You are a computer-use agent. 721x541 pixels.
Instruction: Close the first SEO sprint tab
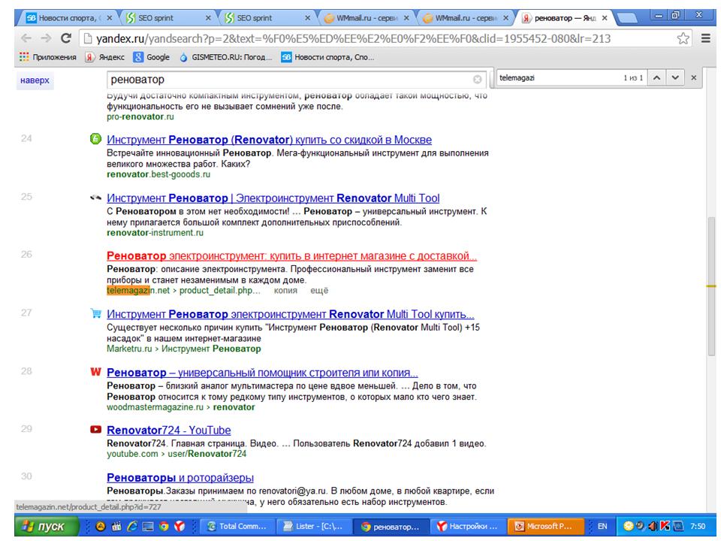(x=208, y=18)
